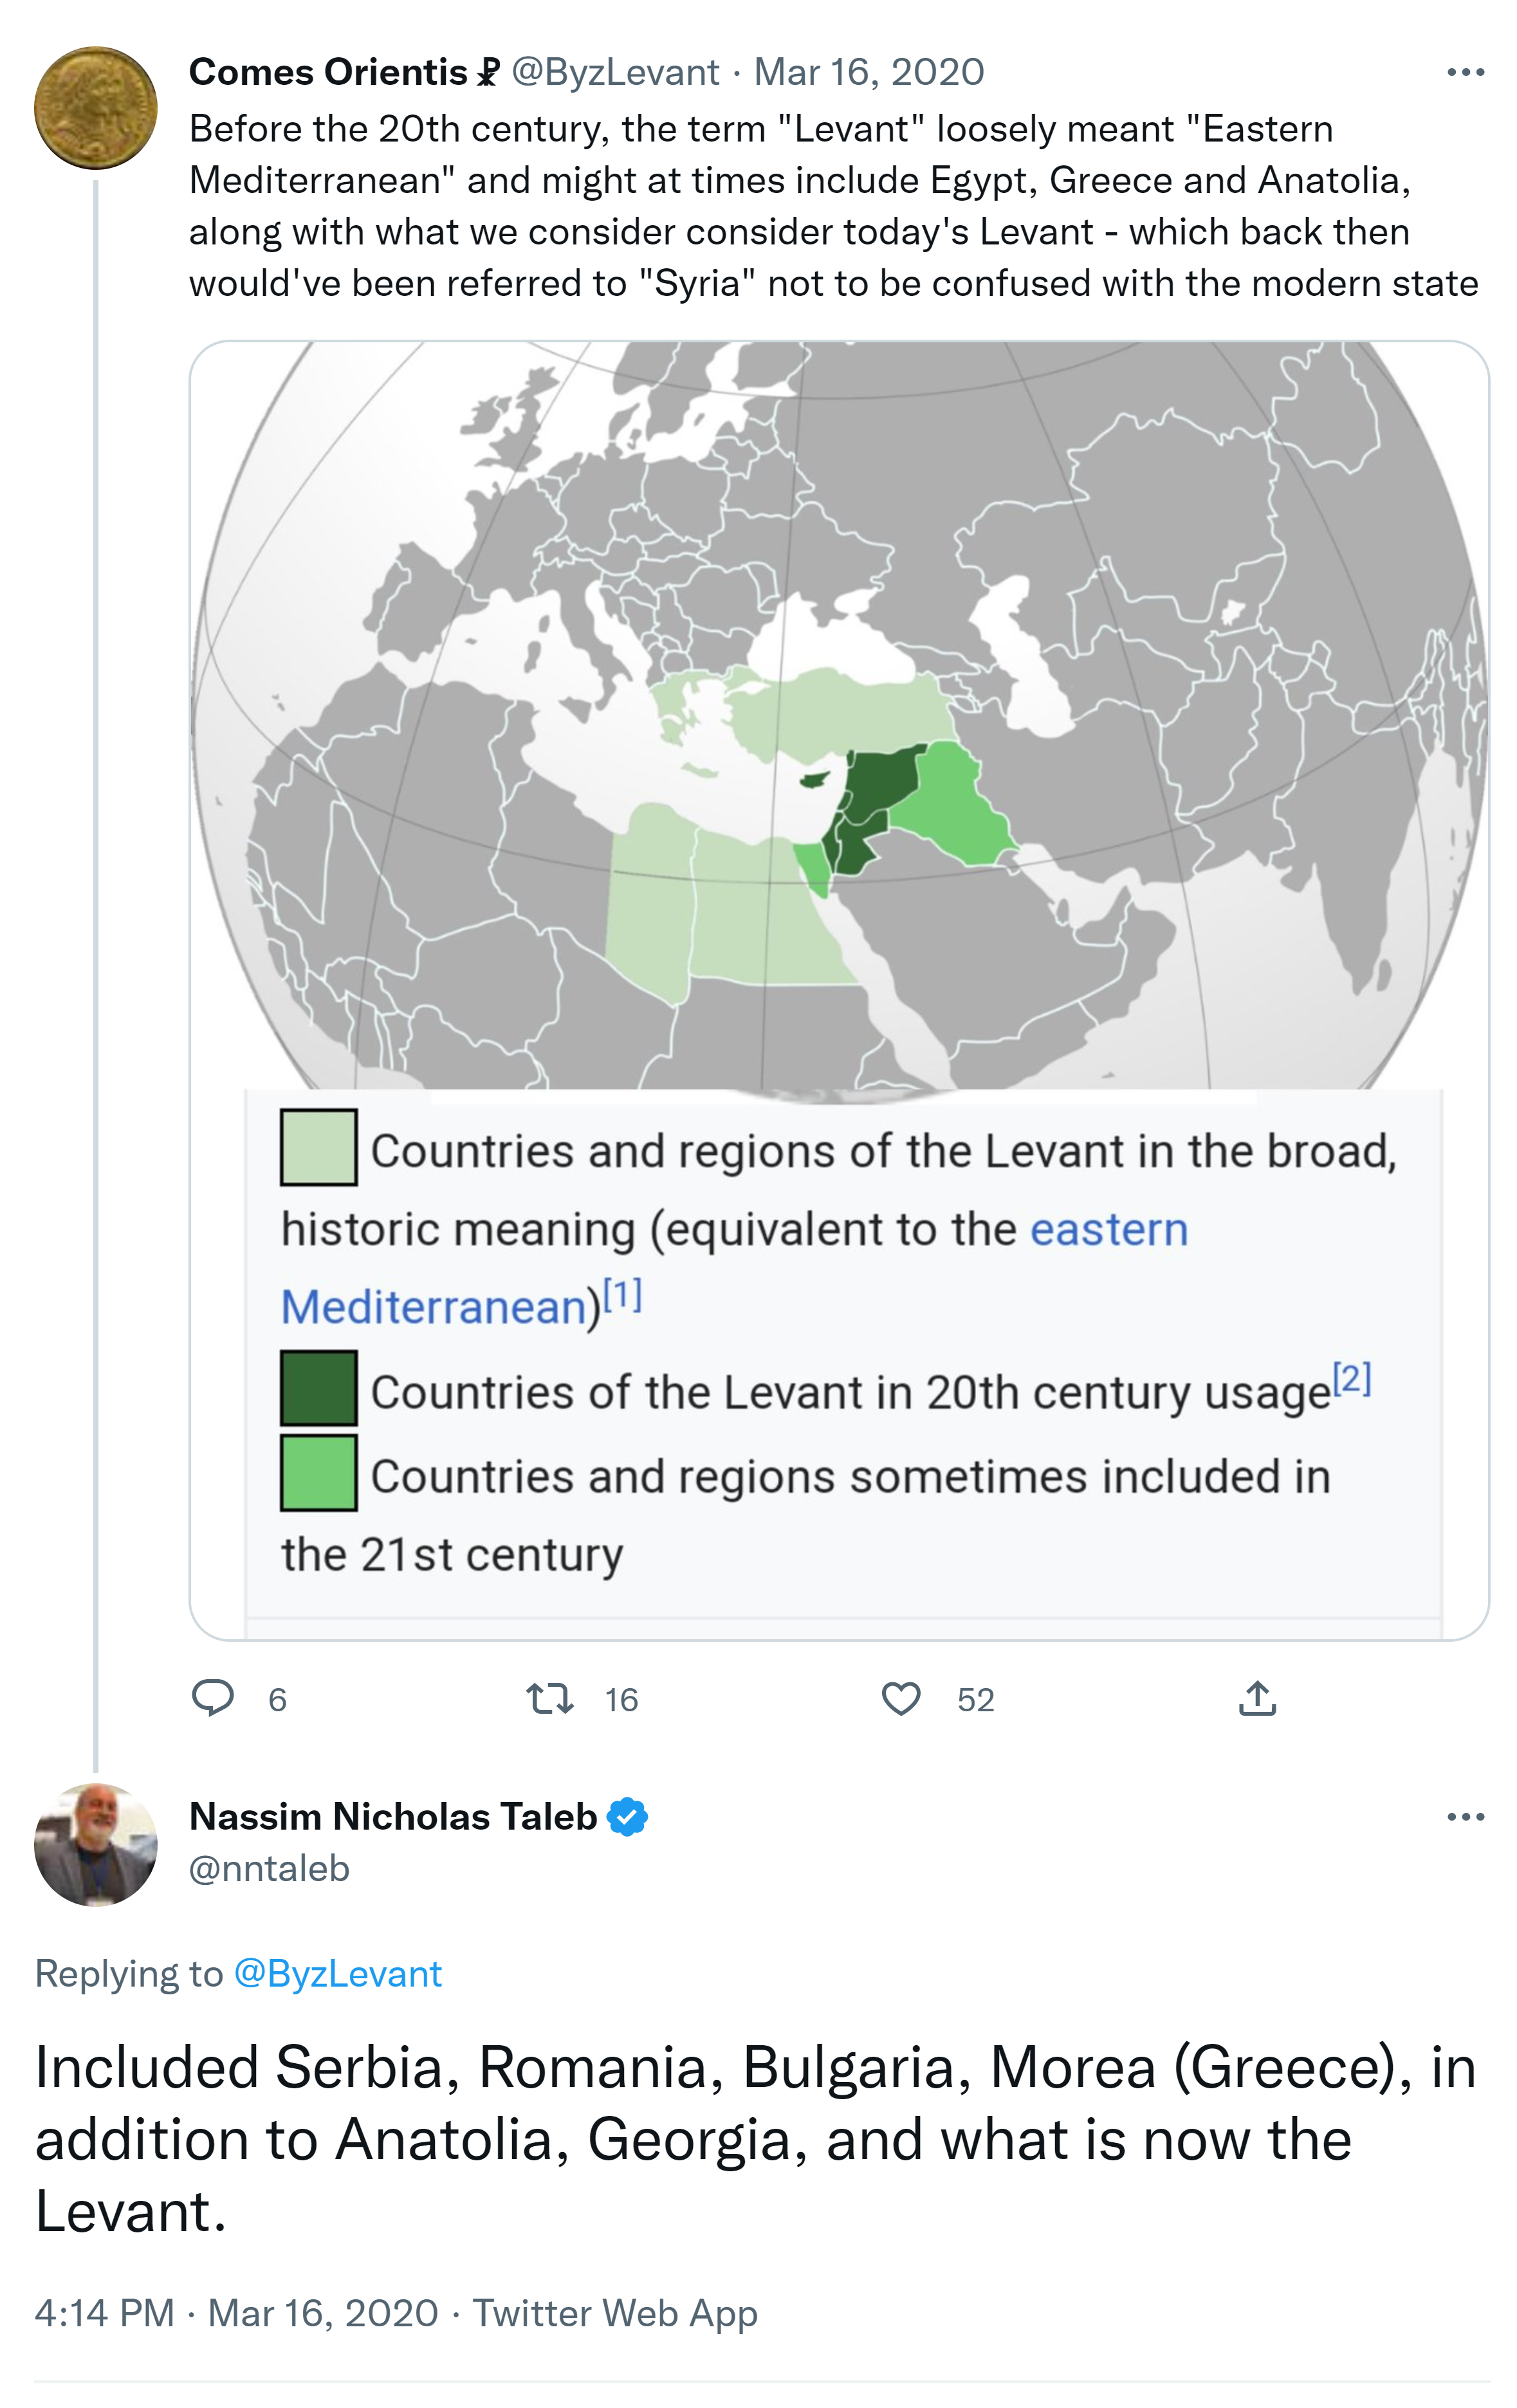Click the light green legend swatch for historic Levant
Screen dimensions: 1517x2408
tap(318, 1147)
